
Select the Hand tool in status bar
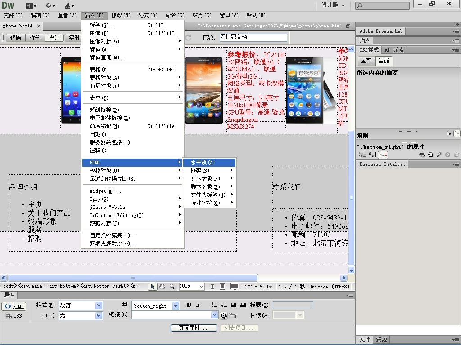162,287
